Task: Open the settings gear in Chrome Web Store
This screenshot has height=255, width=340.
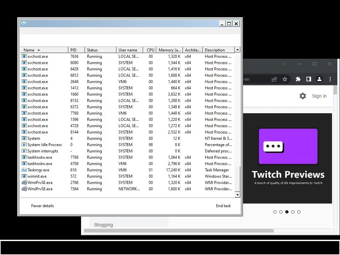Action: click(303, 96)
